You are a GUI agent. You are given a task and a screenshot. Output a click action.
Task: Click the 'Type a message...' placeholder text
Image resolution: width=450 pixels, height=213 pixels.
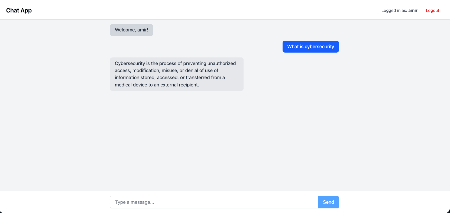[x=134, y=202]
